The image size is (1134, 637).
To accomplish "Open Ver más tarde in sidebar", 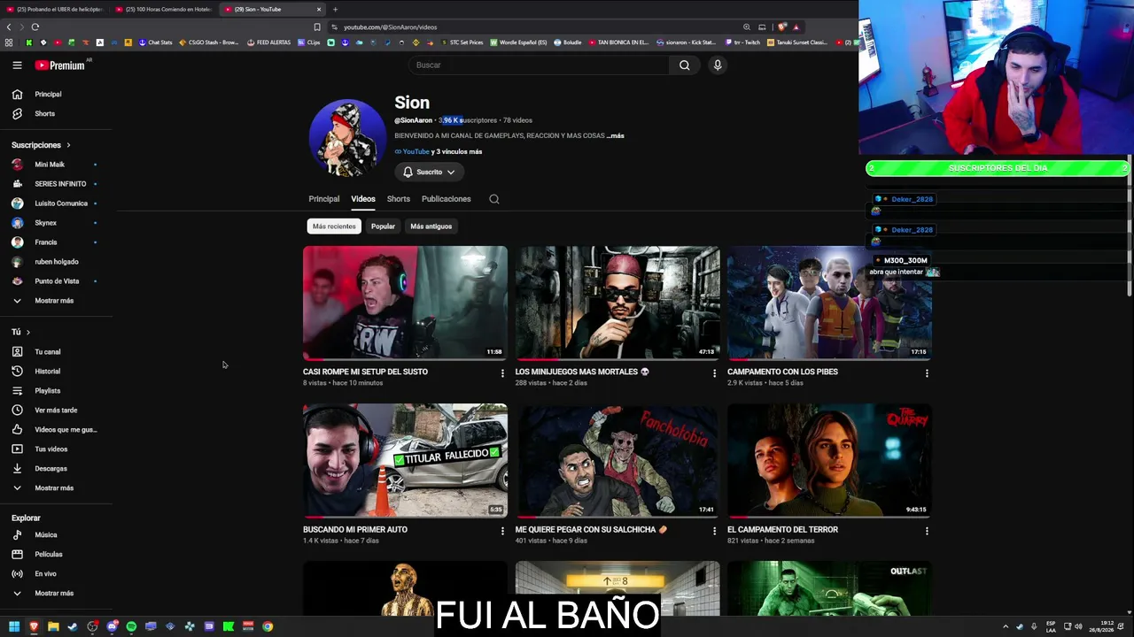I will [x=56, y=411].
